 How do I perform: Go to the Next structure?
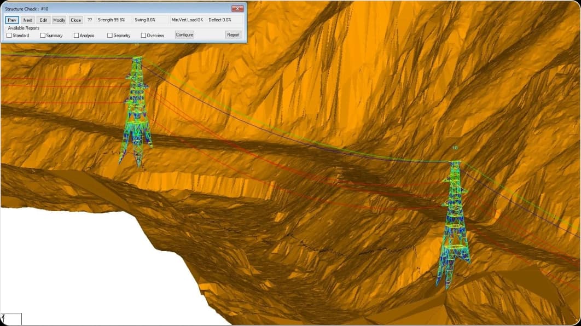tap(28, 20)
